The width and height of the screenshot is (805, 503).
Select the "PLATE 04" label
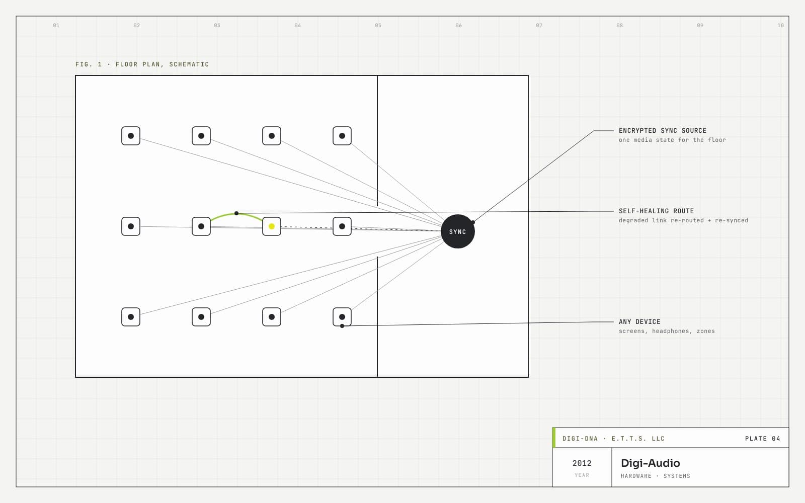(763, 439)
